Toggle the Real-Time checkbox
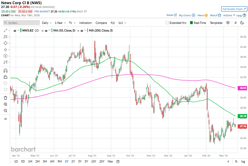248x166 pixels. (191, 23)
